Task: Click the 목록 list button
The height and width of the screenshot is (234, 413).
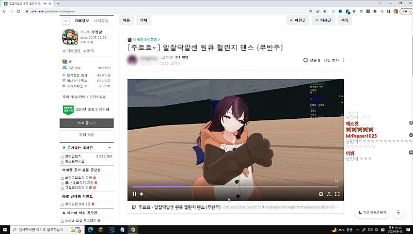Action: pyautogui.click(x=344, y=20)
